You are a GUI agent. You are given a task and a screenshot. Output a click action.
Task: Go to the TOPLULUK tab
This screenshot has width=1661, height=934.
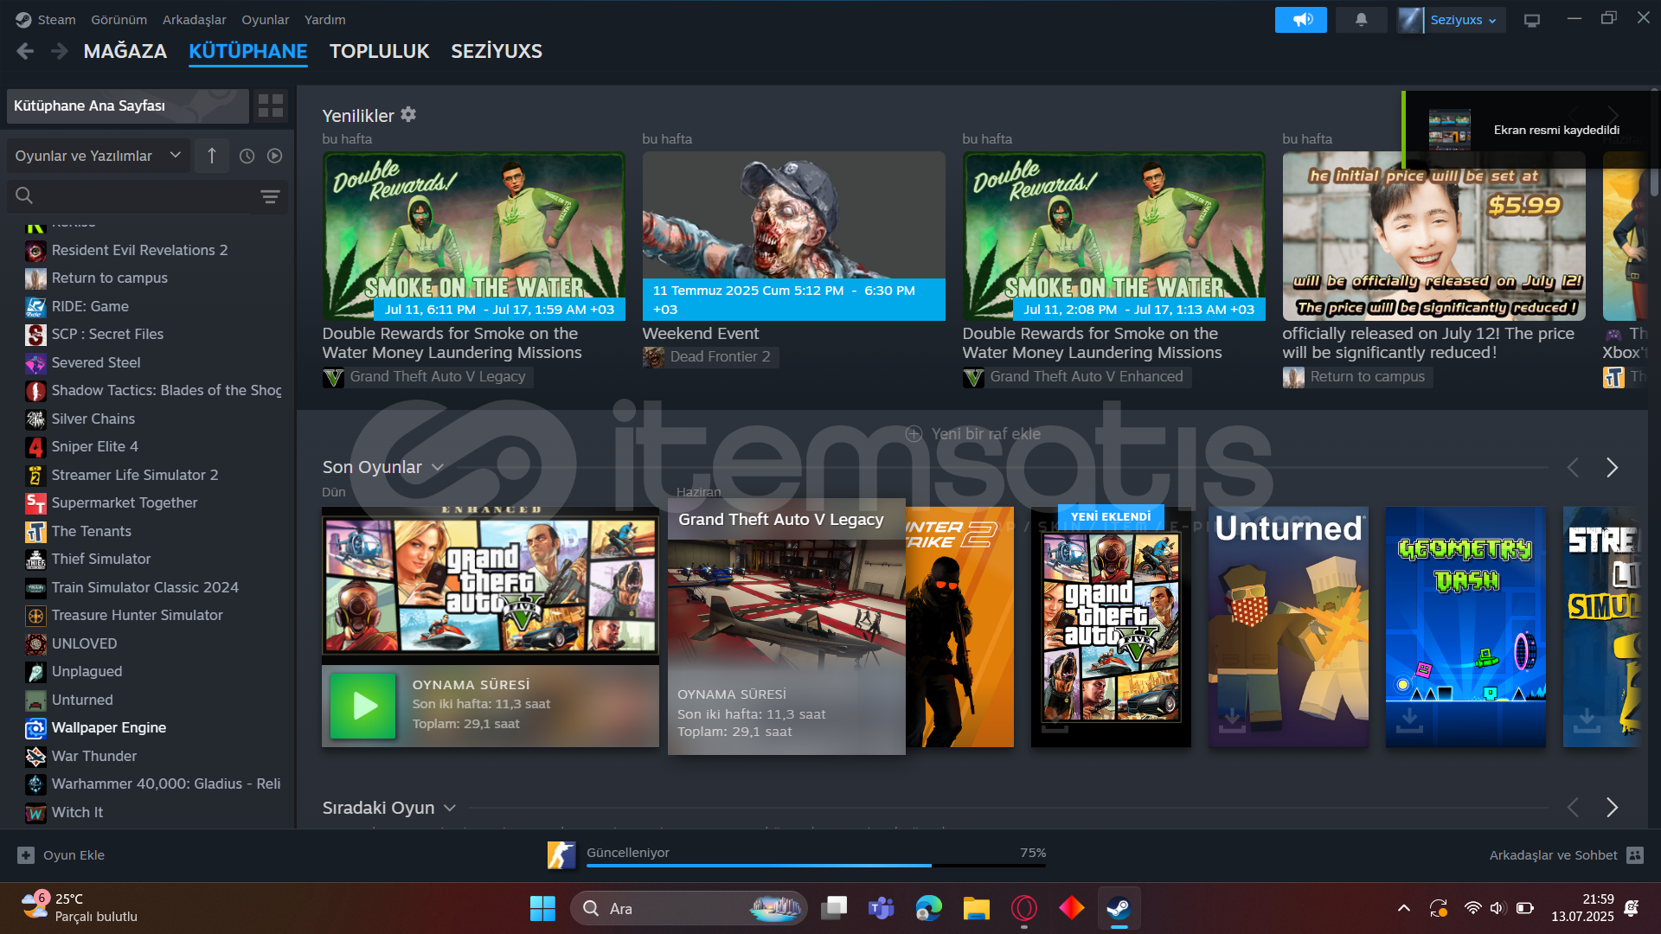(x=379, y=51)
